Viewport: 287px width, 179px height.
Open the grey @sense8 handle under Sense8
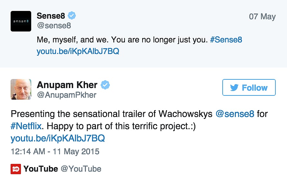54,26
